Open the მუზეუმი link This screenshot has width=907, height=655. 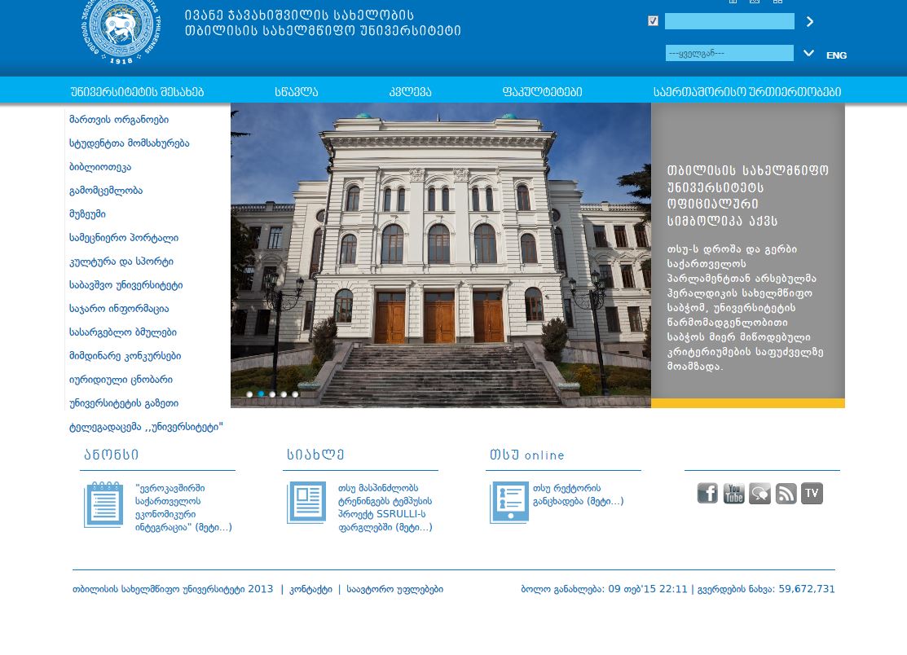pos(87,214)
